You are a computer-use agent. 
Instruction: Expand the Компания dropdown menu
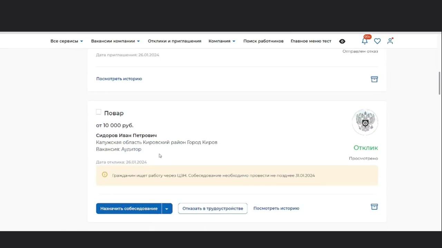(222, 41)
